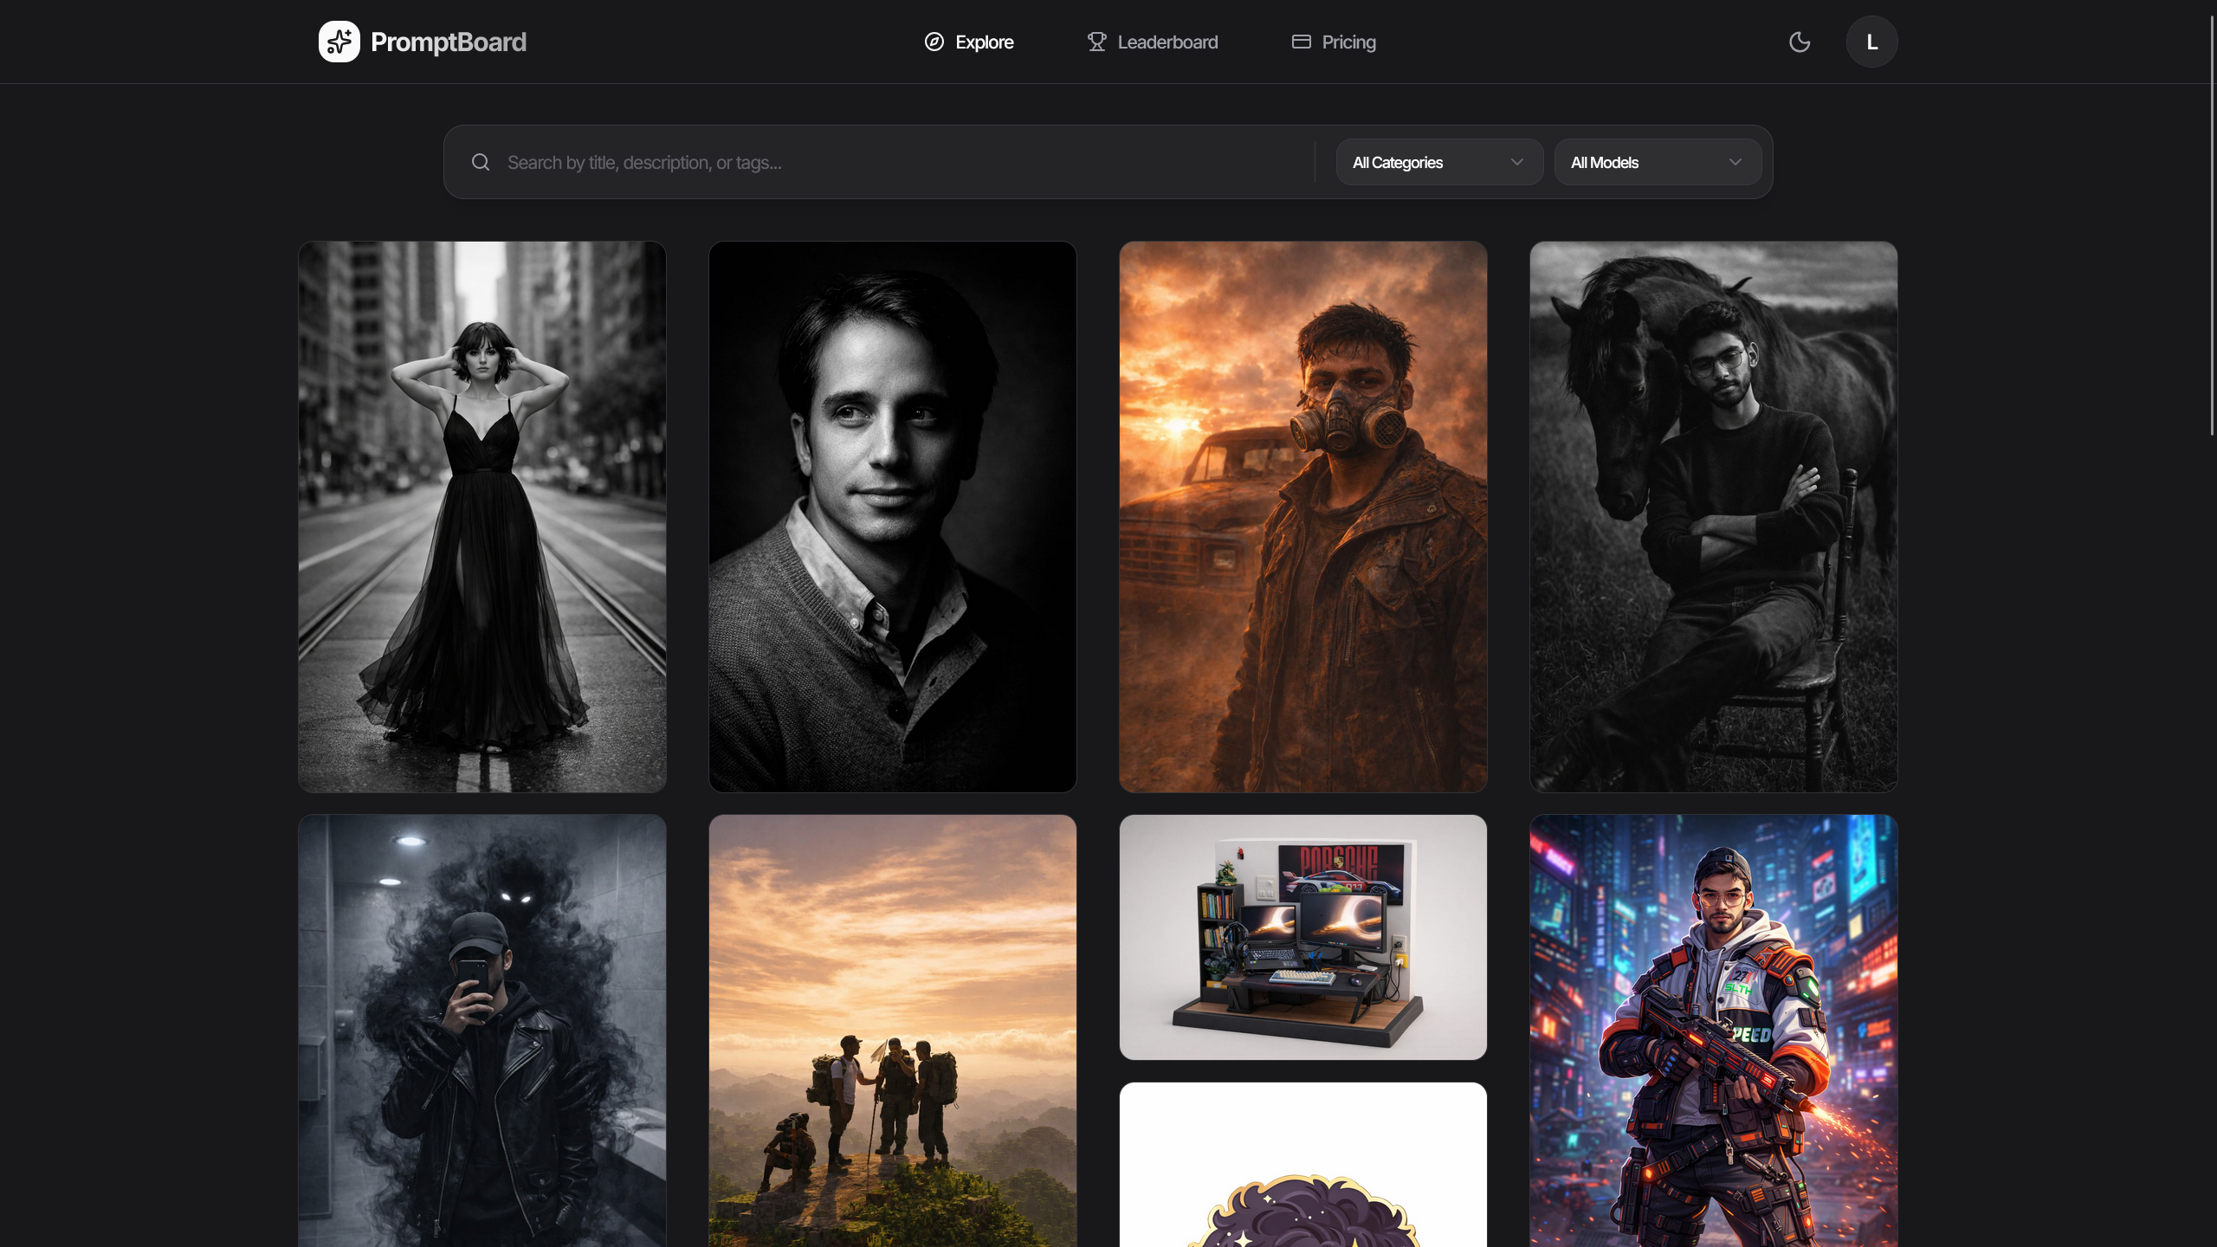The width and height of the screenshot is (2217, 1247).
Task: Click the chevron arrow in All Models
Action: pyautogui.click(x=1735, y=162)
